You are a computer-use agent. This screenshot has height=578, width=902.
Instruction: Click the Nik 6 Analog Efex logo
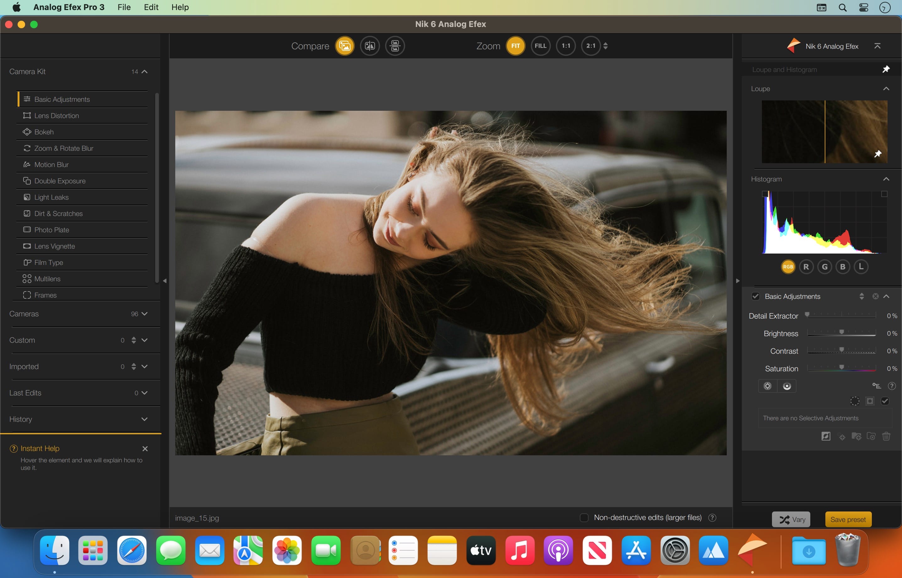coord(793,46)
